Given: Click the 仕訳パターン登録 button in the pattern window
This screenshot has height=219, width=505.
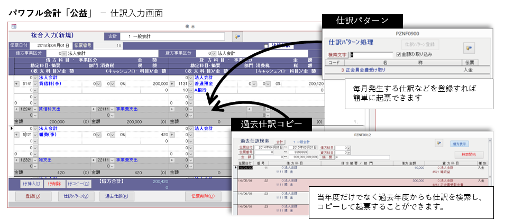Looking at the screenshot, I should pyautogui.click(x=420, y=44).
